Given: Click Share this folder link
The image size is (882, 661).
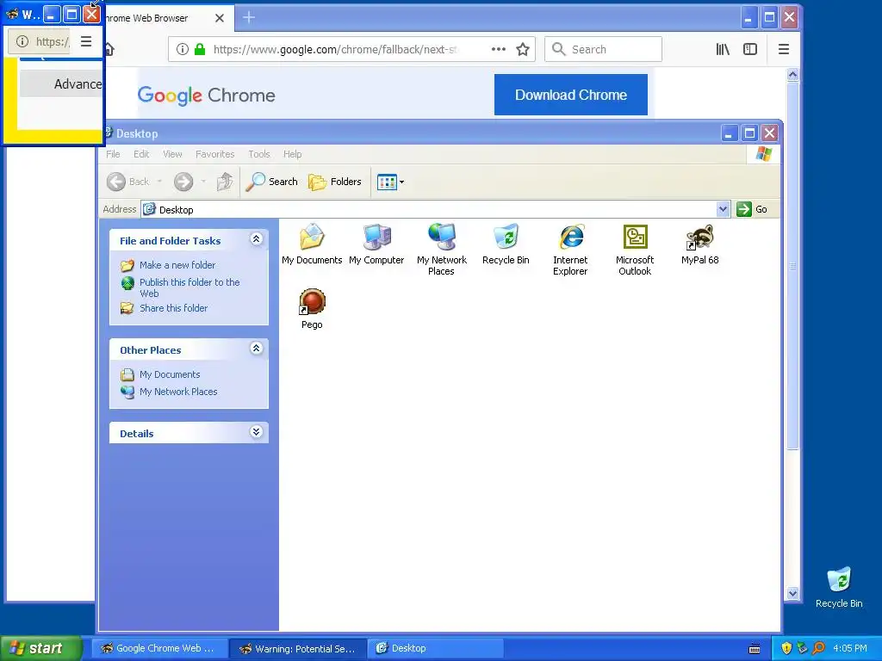Looking at the screenshot, I should coord(173,308).
